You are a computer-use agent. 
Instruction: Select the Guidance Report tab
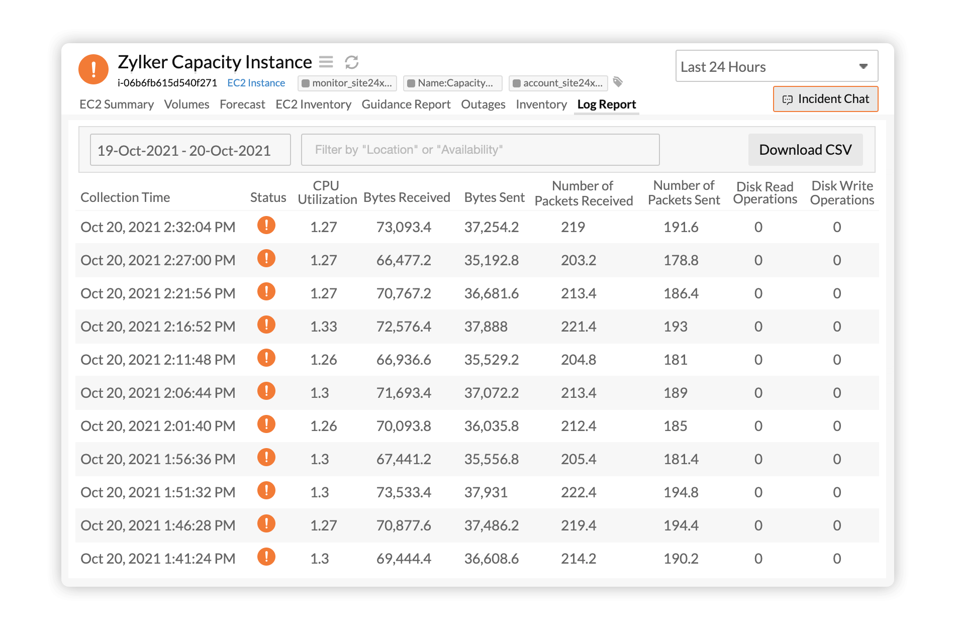[406, 104]
